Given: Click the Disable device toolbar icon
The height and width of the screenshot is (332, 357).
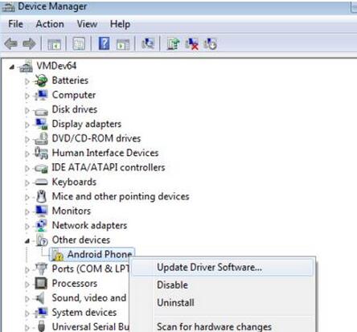Looking at the screenshot, I should (210, 43).
